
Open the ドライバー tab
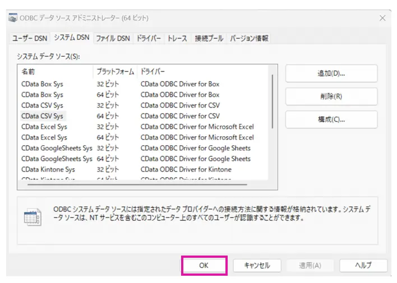149,39
